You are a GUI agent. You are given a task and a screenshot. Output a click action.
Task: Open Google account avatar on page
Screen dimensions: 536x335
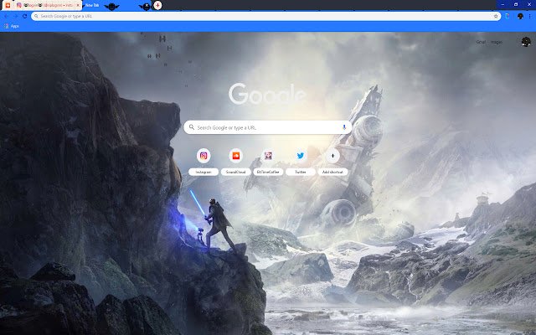click(526, 42)
